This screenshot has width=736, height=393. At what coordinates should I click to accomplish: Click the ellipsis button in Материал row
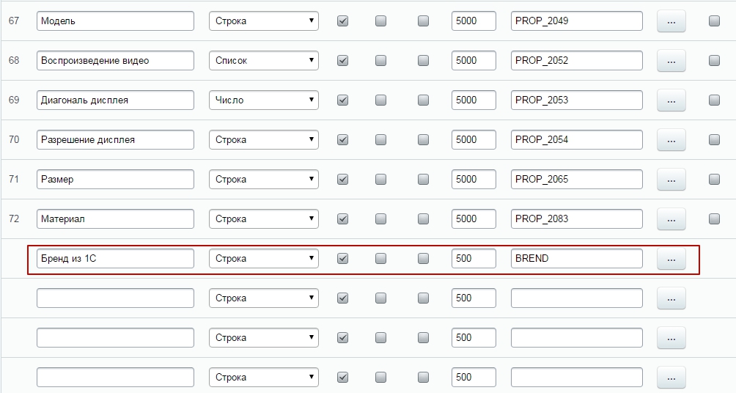[671, 219]
